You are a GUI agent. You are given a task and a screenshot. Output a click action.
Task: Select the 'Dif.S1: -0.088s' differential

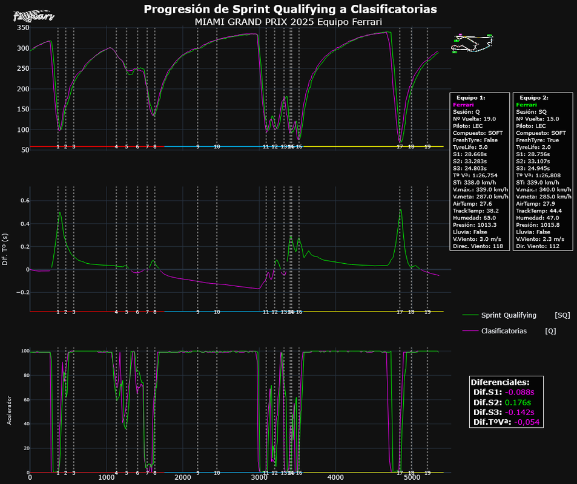click(x=504, y=393)
